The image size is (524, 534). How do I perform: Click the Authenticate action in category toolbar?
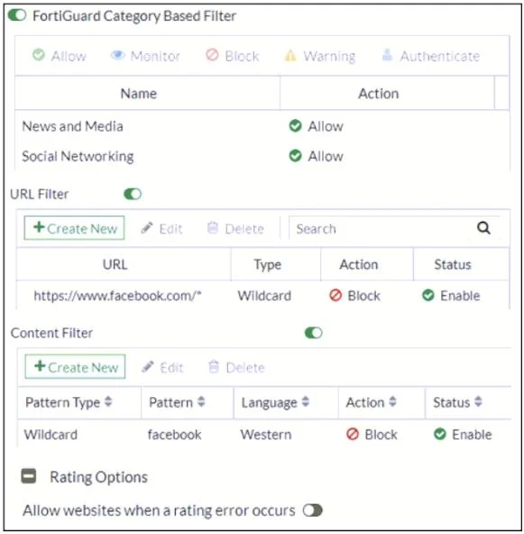pyautogui.click(x=431, y=56)
